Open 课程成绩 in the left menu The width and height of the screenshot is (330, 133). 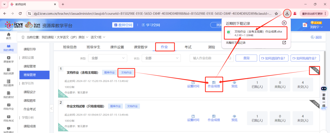point(30,126)
